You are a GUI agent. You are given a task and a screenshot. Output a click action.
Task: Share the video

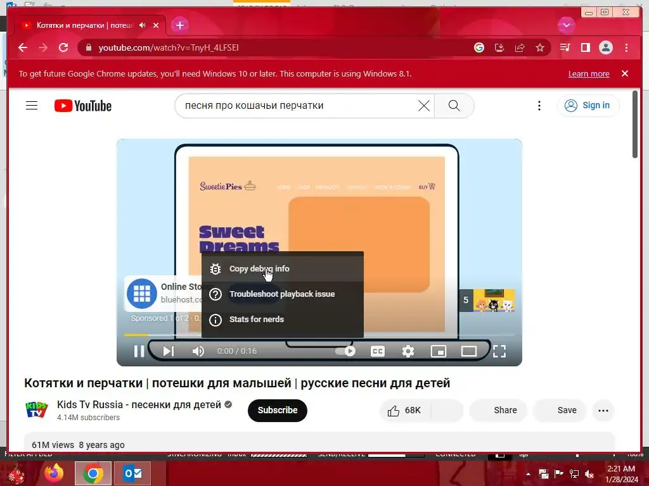498,410
